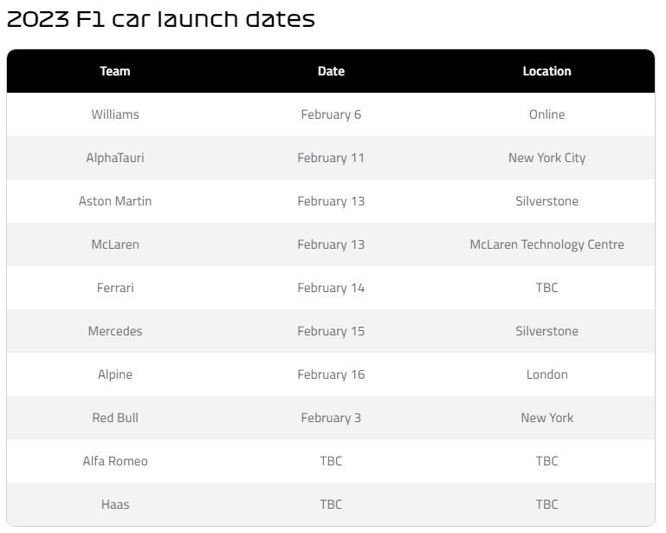Click the February 11 date cell
Screen dimensions: 666x533
[331, 158]
